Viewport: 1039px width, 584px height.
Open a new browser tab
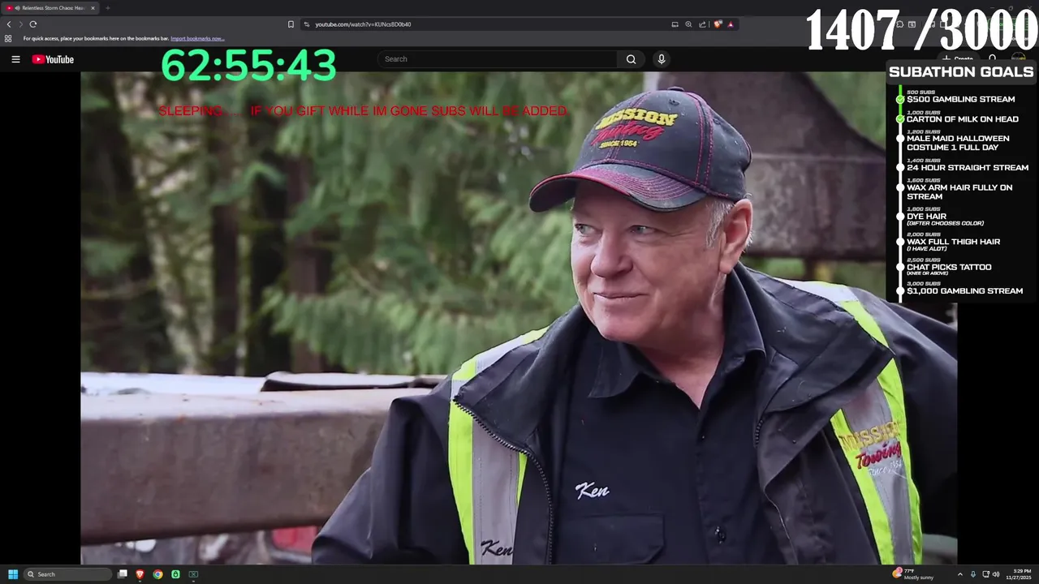coord(107,8)
